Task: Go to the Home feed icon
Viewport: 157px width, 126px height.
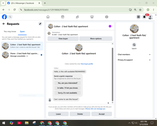Action: (48, 17)
